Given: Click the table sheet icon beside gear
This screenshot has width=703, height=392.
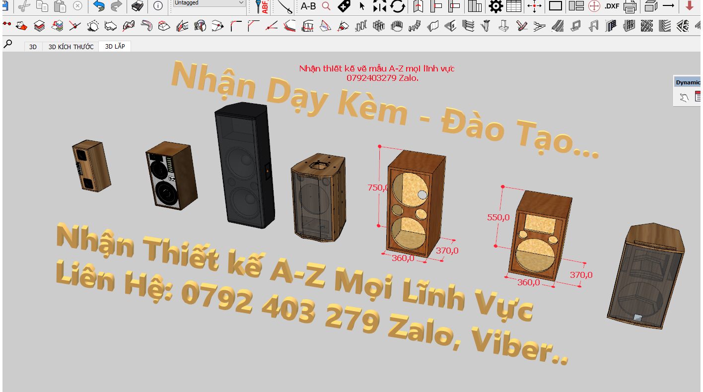Looking at the screenshot, I should point(514,6).
